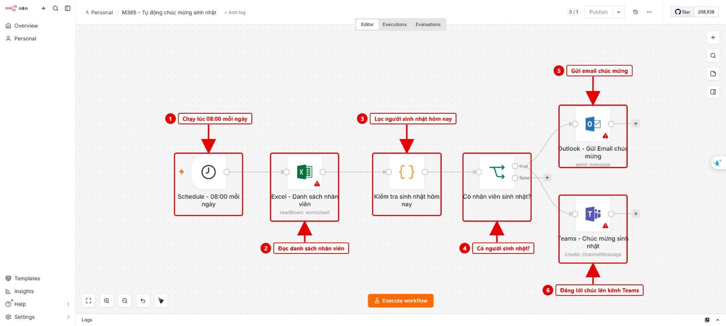
Task: Select the Outlook node icon
Action: click(x=593, y=124)
